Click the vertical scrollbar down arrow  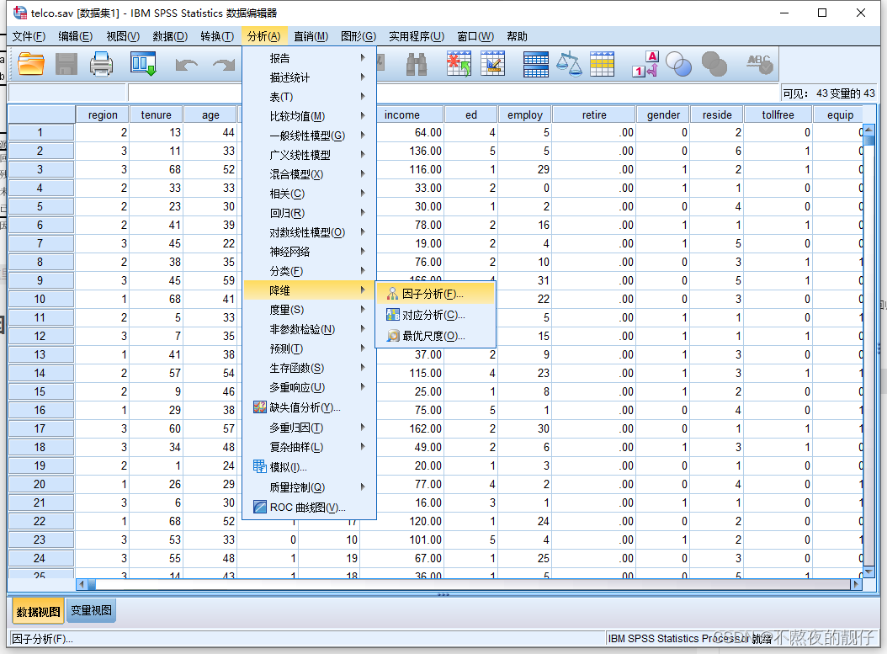tap(868, 572)
